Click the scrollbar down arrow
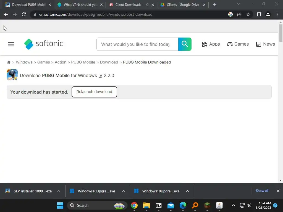283x212 pixels. pos(281,181)
